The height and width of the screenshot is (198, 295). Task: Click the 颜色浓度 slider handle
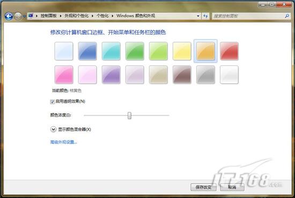[129, 116]
